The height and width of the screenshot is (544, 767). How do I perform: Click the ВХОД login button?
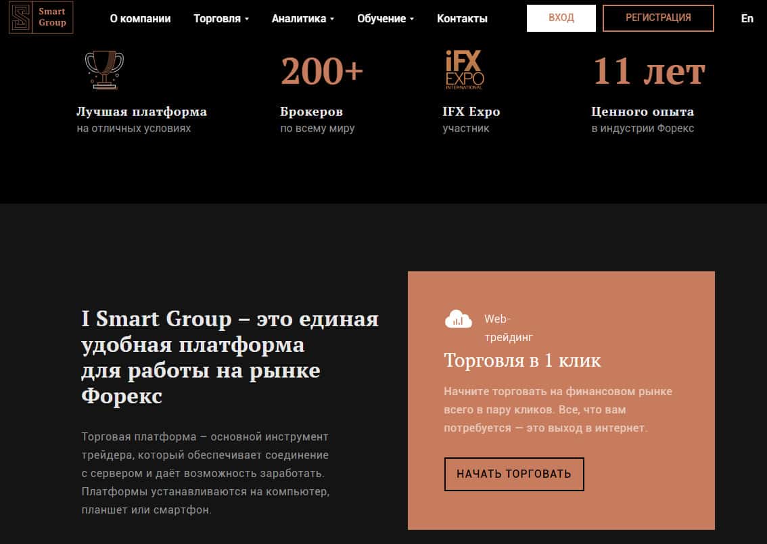pos(561,18)
